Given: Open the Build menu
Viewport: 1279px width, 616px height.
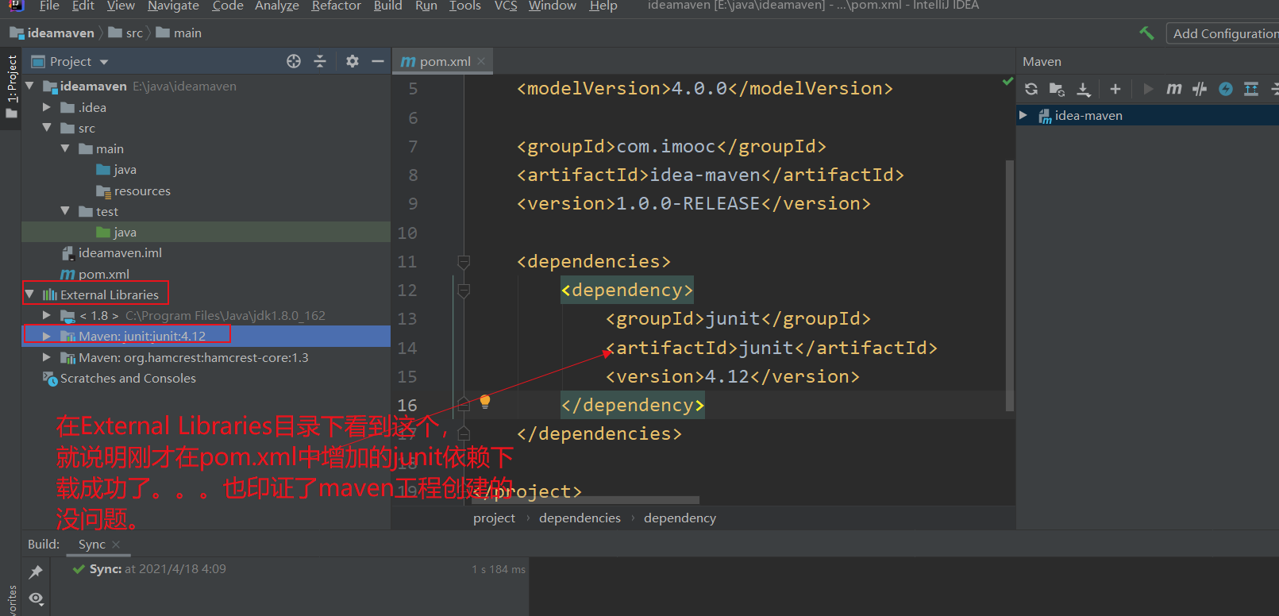Looking at the screenshot, I should pos(388,6).
